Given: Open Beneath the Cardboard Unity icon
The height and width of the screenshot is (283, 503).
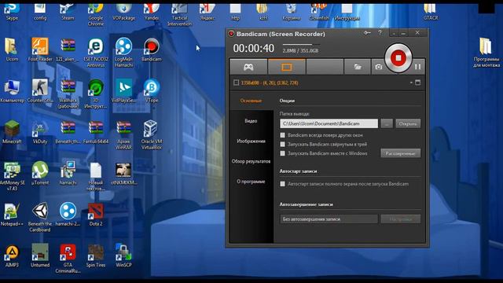Looking at the screenshot, I should pos(40,217).
